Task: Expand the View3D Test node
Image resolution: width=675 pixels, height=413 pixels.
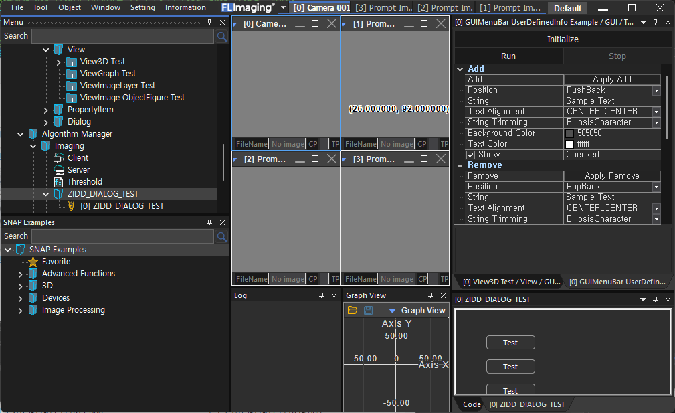Action: (x=59, y=62)
